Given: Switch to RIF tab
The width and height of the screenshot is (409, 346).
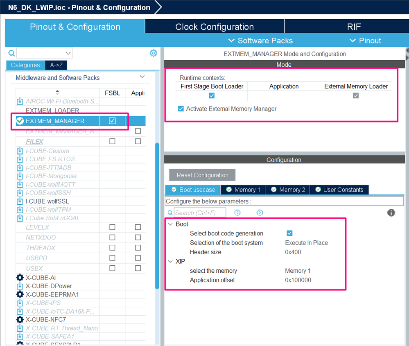Looking at the screenshot, I should coord(347,26).
